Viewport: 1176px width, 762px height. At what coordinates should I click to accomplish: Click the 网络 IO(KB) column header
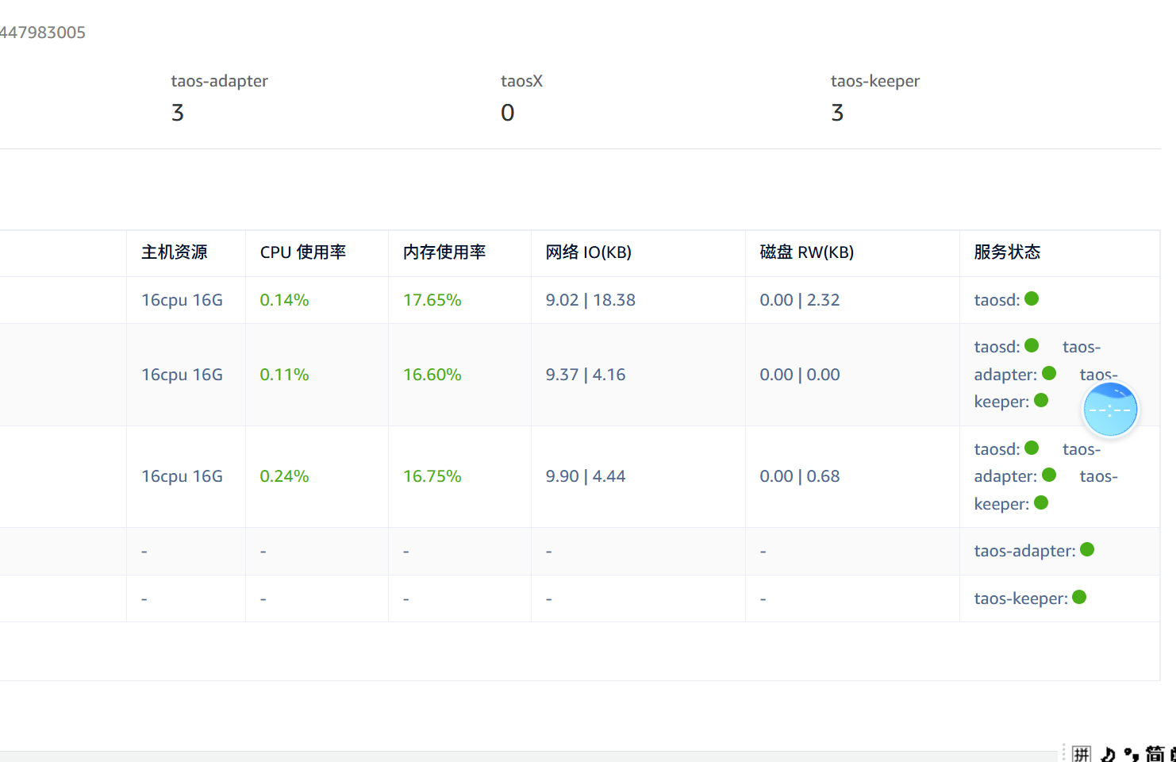click(588, 252)
